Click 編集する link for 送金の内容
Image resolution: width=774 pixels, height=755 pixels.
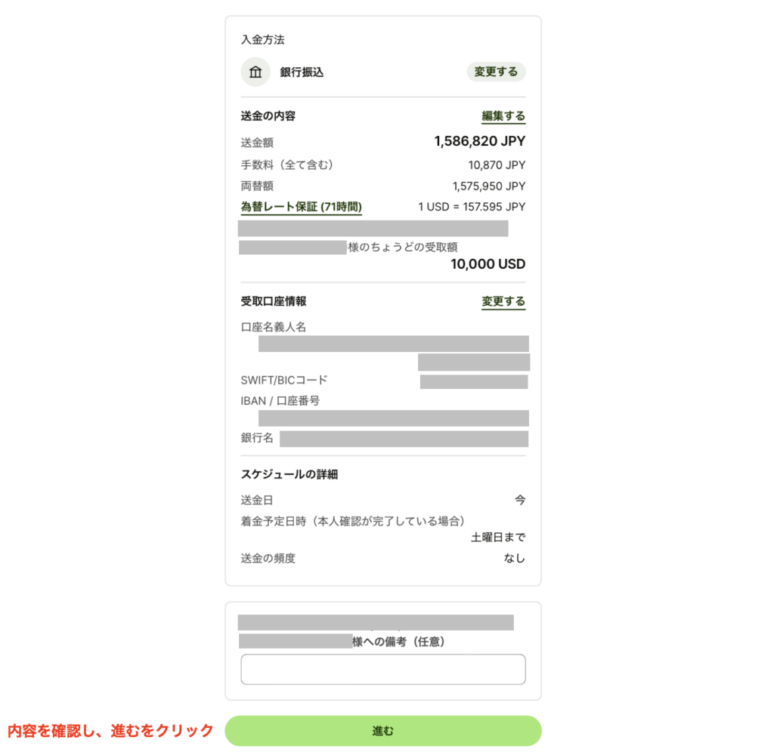point(503,116)
